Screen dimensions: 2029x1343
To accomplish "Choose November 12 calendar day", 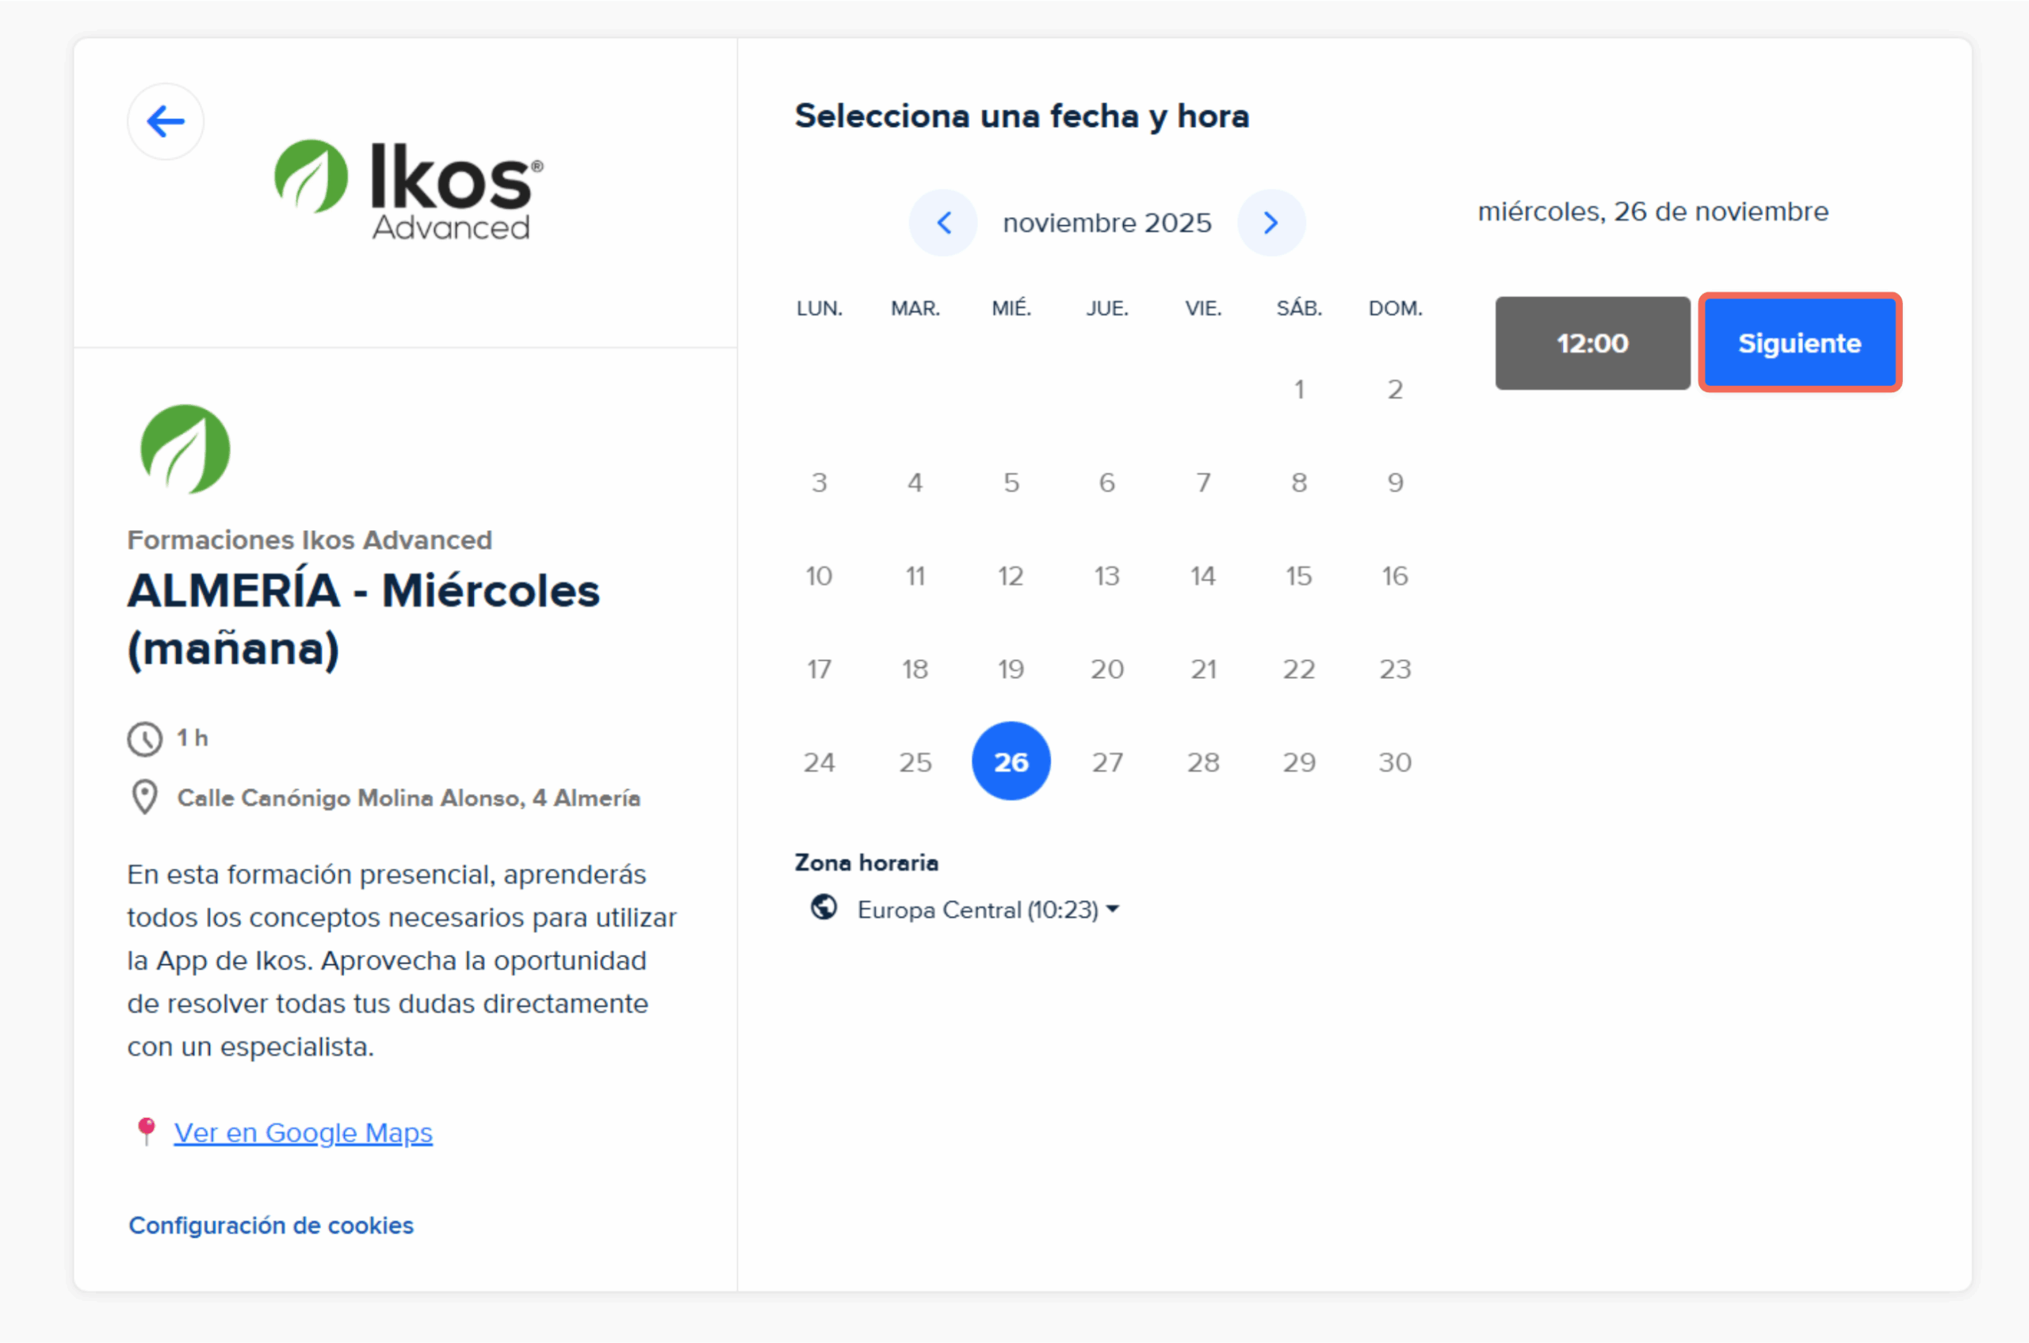I will click(x=1011, y=575).
